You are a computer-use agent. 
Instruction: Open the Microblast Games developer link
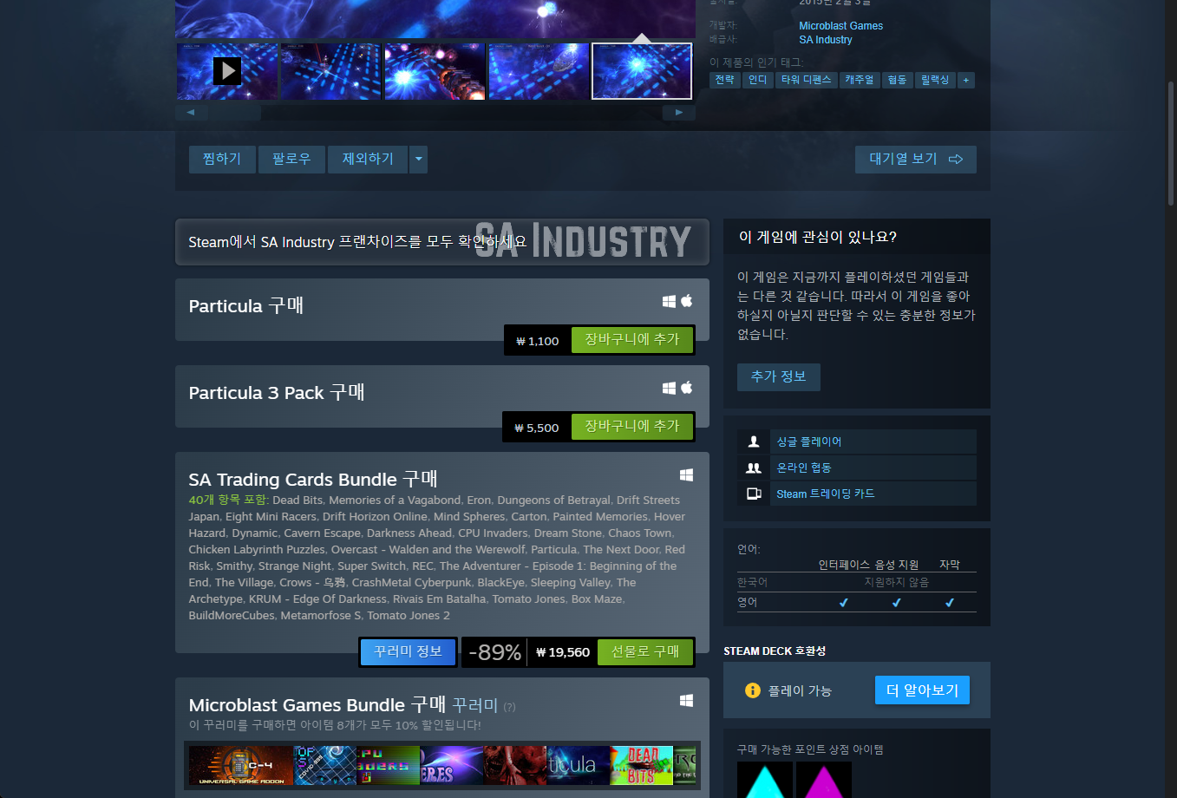click(x=841, y=26)
